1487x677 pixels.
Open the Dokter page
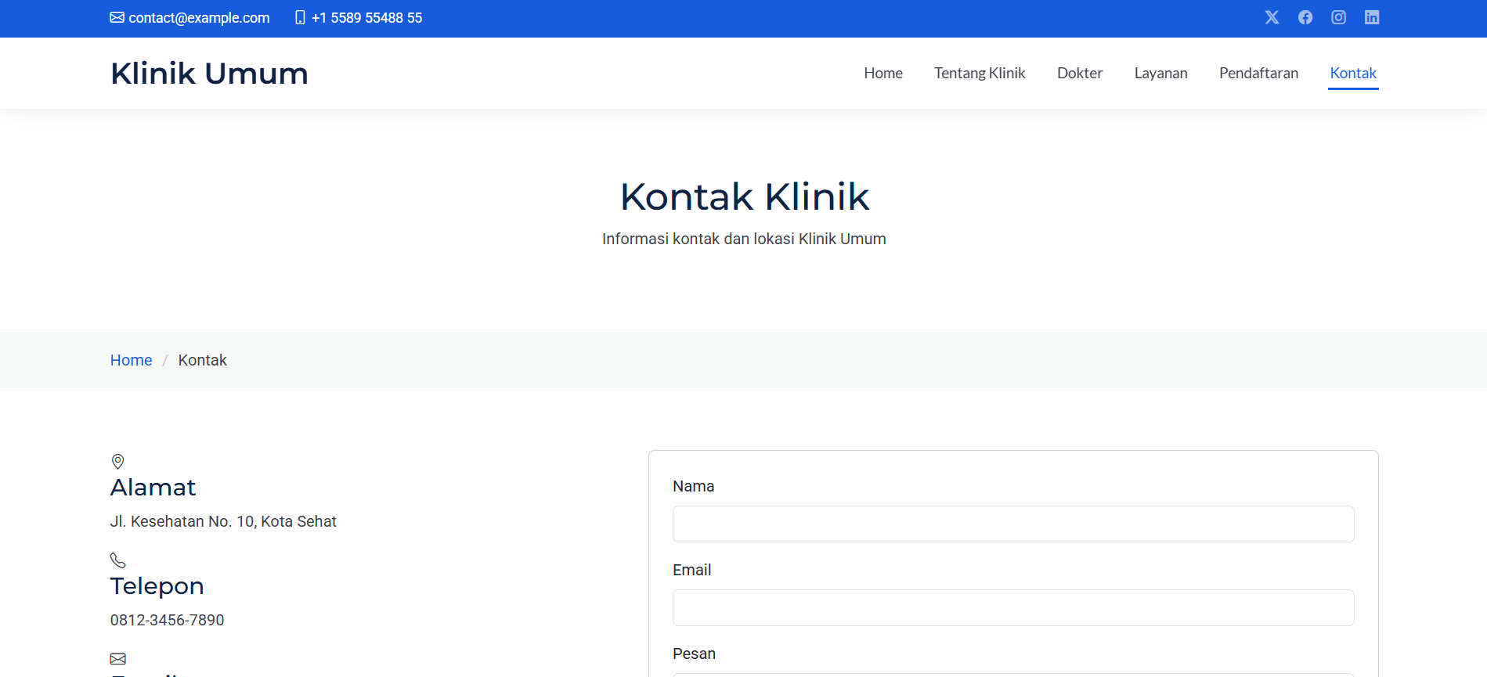pyautogui.click(x=1079, y=73)
